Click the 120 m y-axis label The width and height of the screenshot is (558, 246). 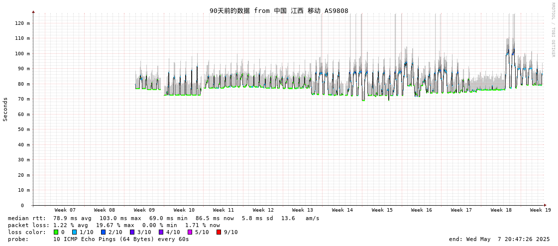23,23
